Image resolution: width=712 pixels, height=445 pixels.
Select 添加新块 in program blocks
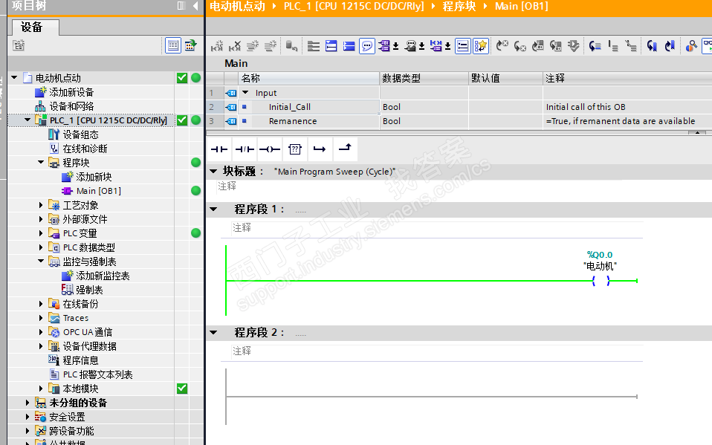[x=94, y=177]
